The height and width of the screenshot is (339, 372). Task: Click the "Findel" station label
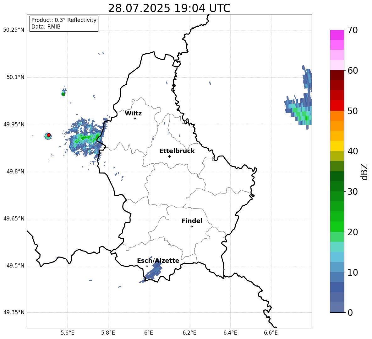(x=192, y=221)
